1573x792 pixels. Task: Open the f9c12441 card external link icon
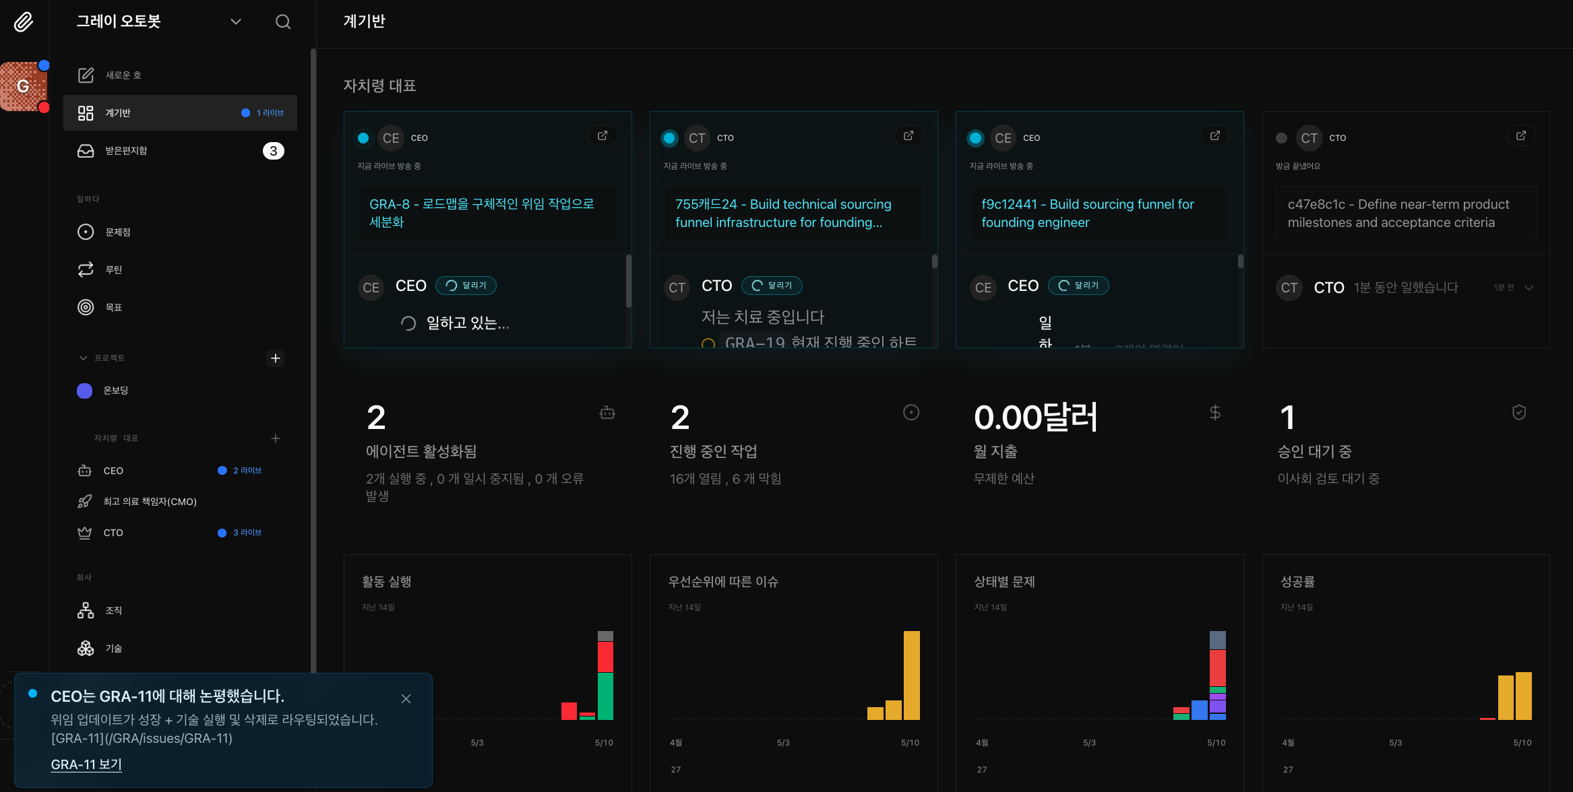(1214, 136)
